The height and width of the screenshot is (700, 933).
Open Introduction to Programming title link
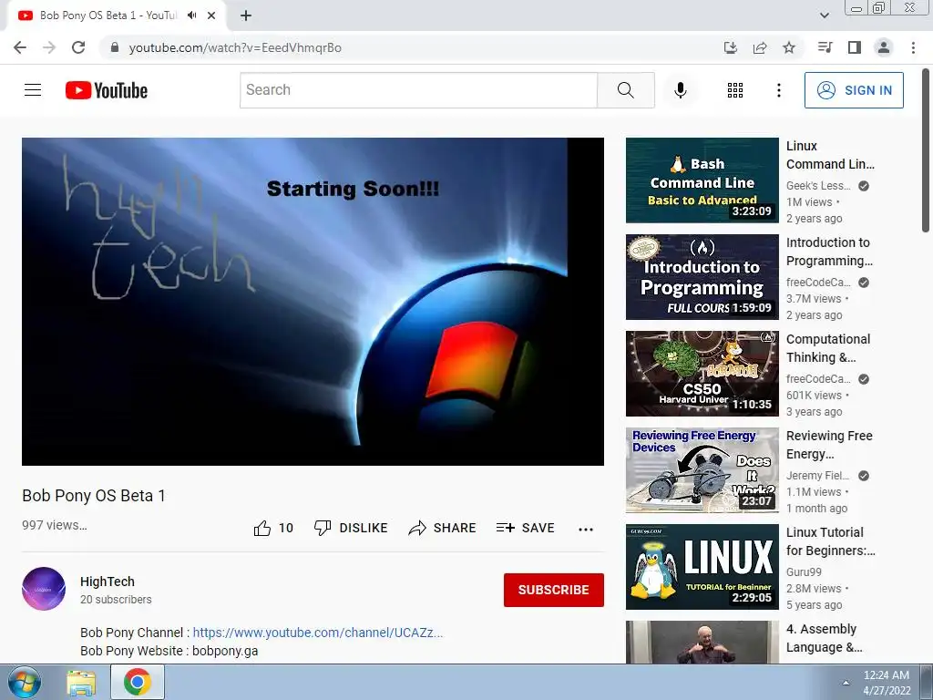[x=829, y=252]
